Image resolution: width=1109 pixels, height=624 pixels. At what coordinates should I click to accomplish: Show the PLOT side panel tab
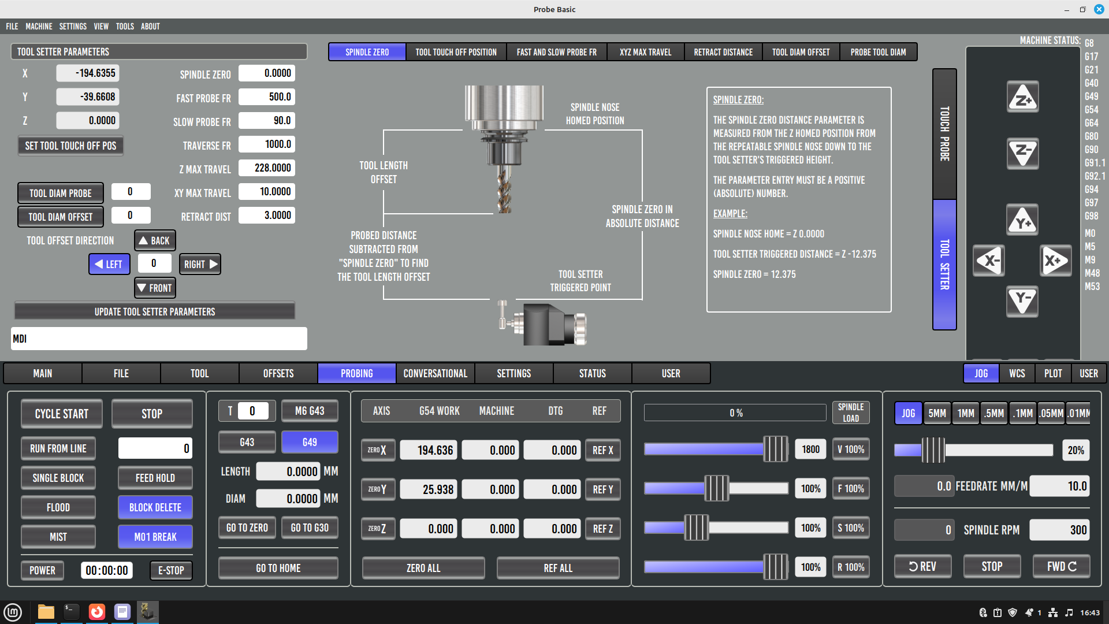pyautogui.click(x=1053, y=373)
